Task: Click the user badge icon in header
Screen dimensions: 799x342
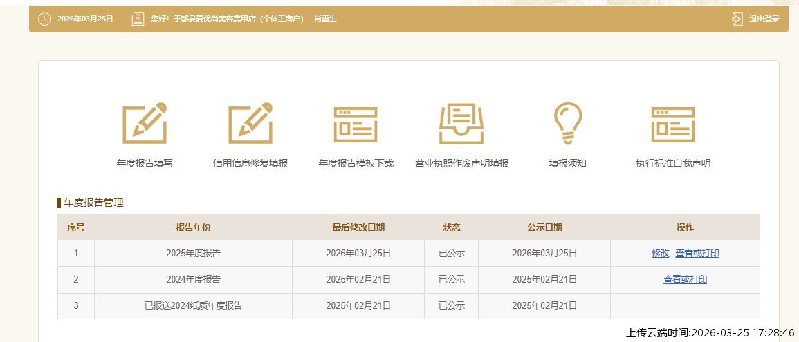Action: point(138,19)
